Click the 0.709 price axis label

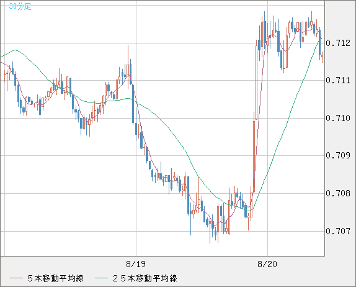pyautogui.click(x=338, y=155)
